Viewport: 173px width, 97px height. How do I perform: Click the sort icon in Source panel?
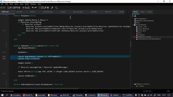coord(133,16)
